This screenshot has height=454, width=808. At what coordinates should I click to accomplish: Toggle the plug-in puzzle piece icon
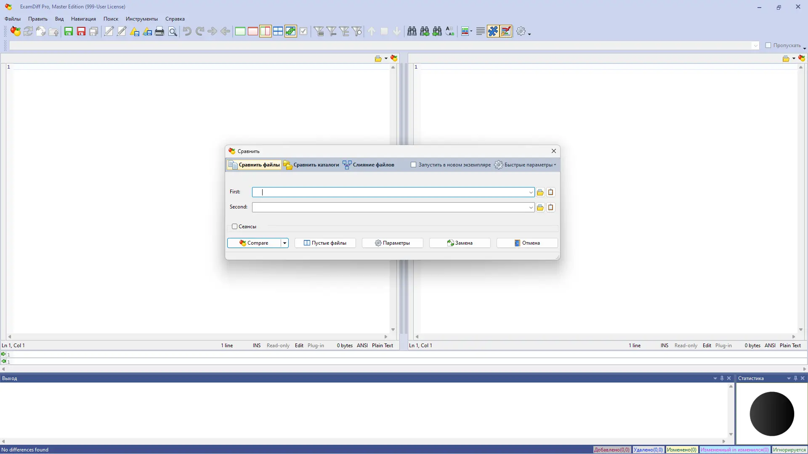click(x=493, y=32)
